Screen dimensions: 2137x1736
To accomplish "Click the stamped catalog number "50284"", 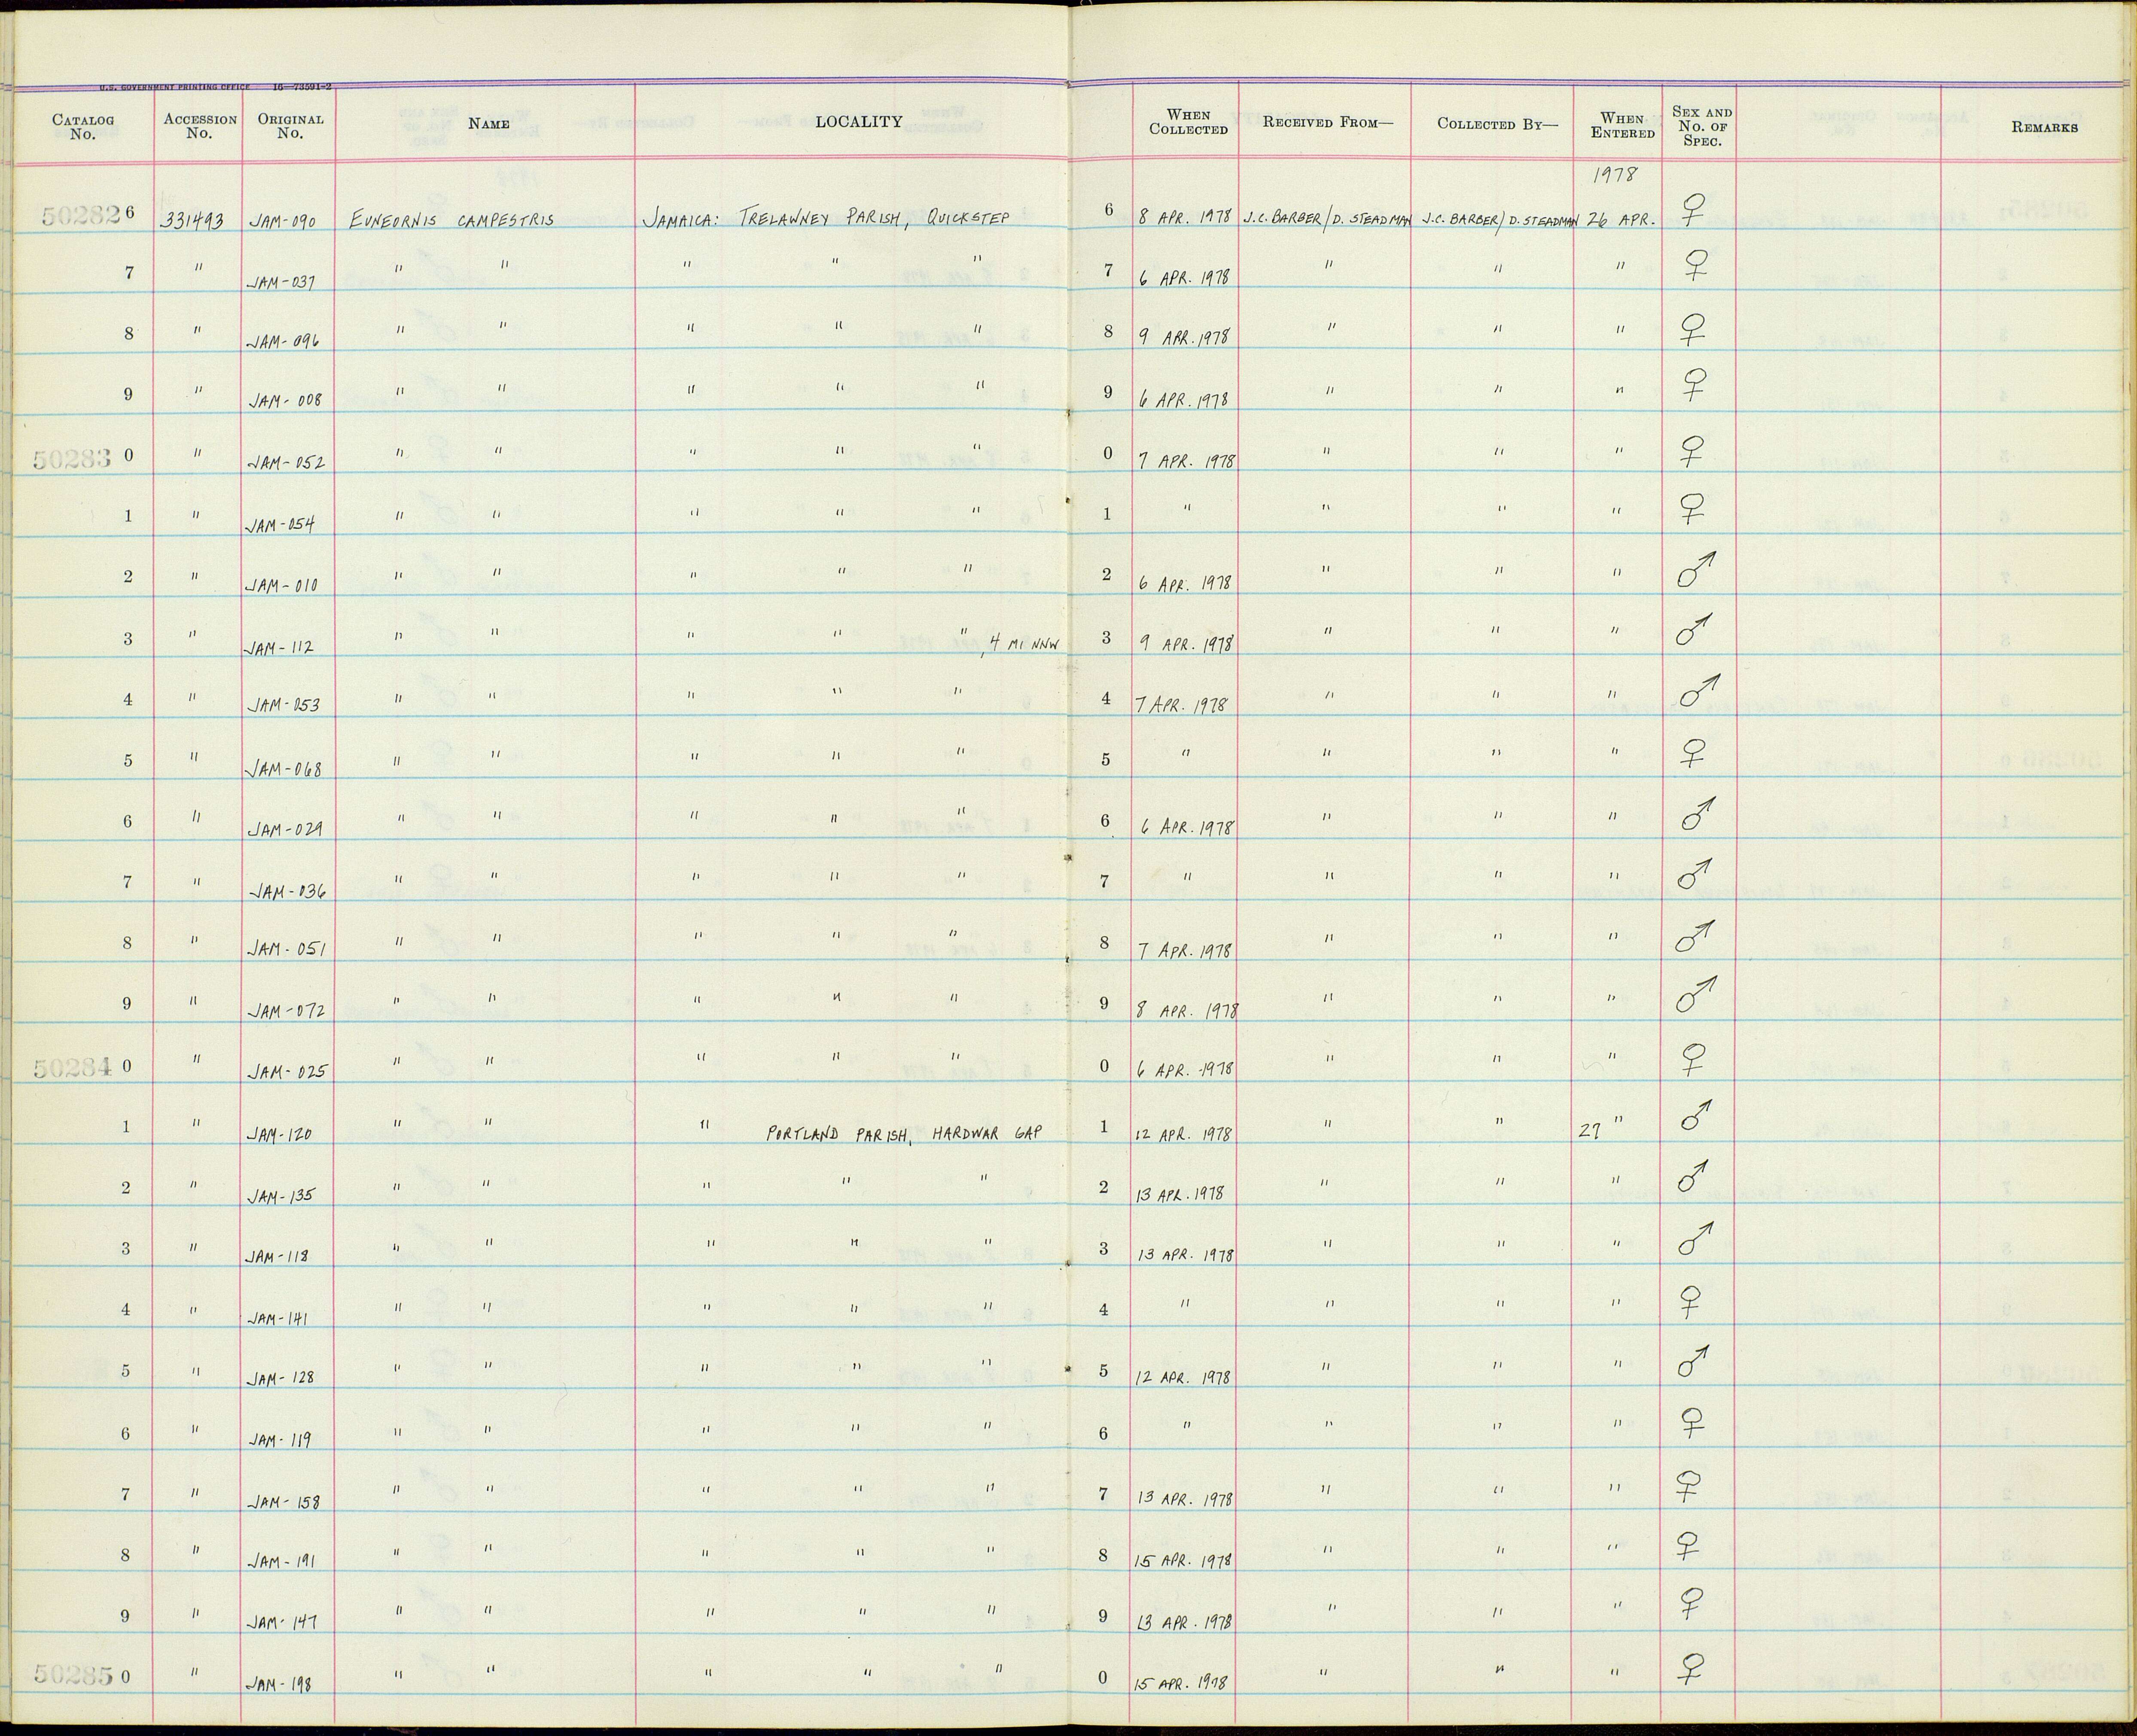I will [72, 1068].
